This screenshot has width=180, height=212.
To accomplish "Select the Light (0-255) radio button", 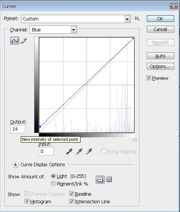I will (53, 176).
